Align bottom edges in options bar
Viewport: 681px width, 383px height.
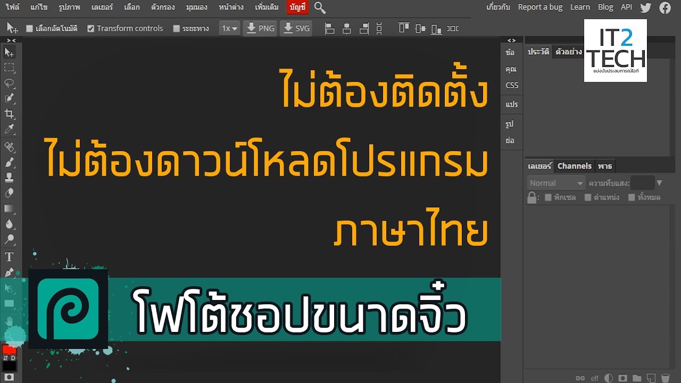[436, 29]
